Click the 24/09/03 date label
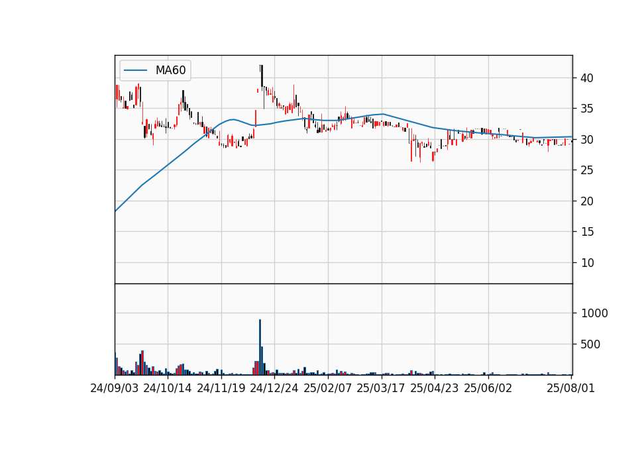This screenshot has height=457, width=636. pyautogui.click(x=115, y=388)
